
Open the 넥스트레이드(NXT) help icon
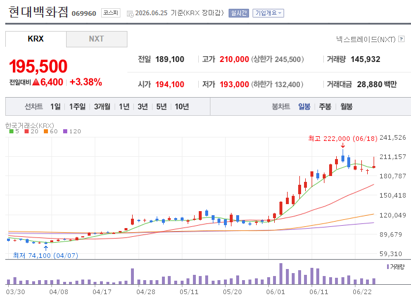click(x=401, y=39)
